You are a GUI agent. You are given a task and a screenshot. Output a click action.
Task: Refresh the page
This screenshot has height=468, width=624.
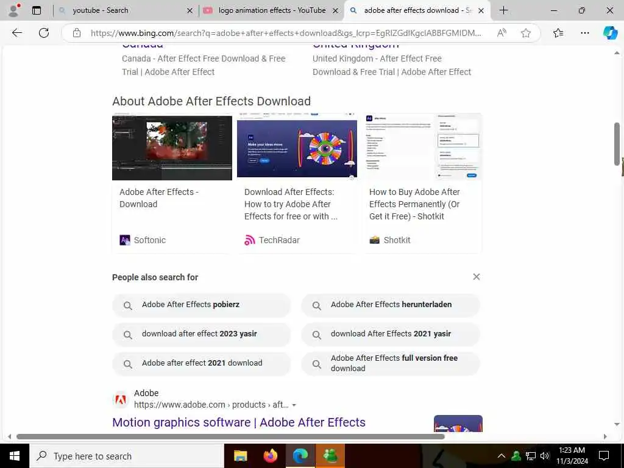(x=44, y=33)
